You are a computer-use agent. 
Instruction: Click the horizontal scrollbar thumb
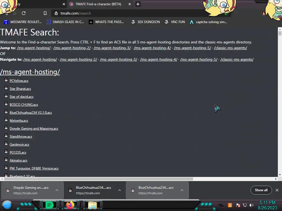point(99,179)
